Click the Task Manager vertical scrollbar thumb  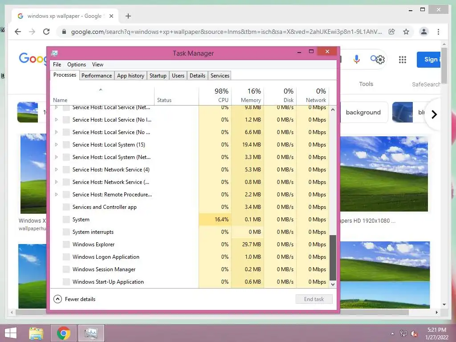pyautogui.click(x=333, y=258)
